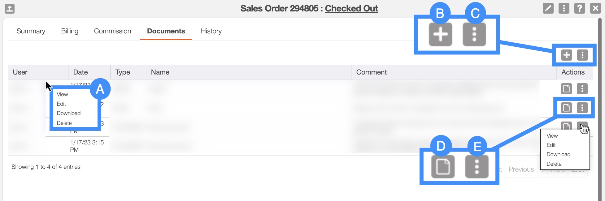Open the second row's three-dot actions menu
Screen dimensions: 605x201
tap(582, 108)
